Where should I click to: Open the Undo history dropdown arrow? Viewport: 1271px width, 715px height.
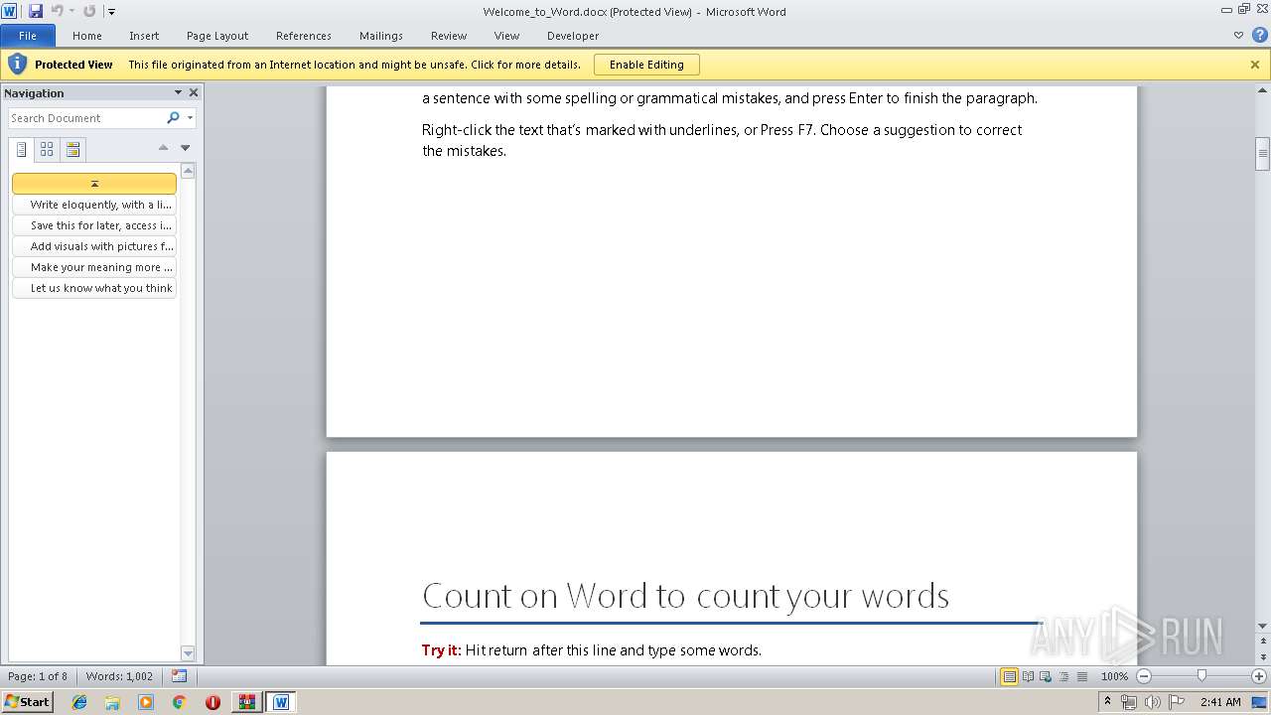click(x=71, y=12)
